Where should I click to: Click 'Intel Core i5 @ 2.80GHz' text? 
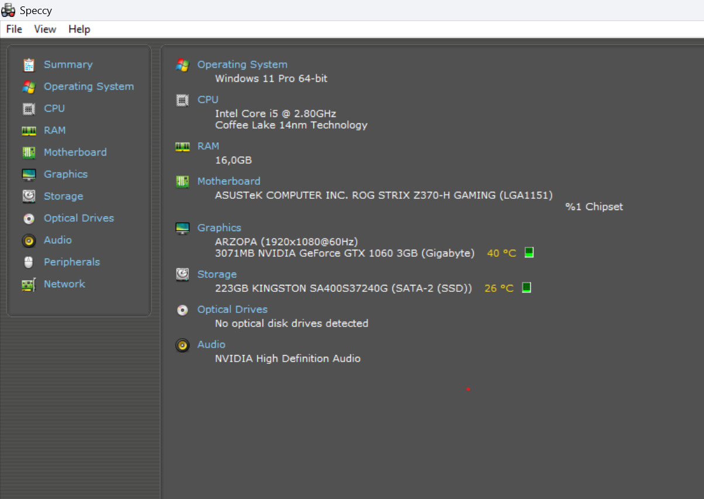point(275,113)
